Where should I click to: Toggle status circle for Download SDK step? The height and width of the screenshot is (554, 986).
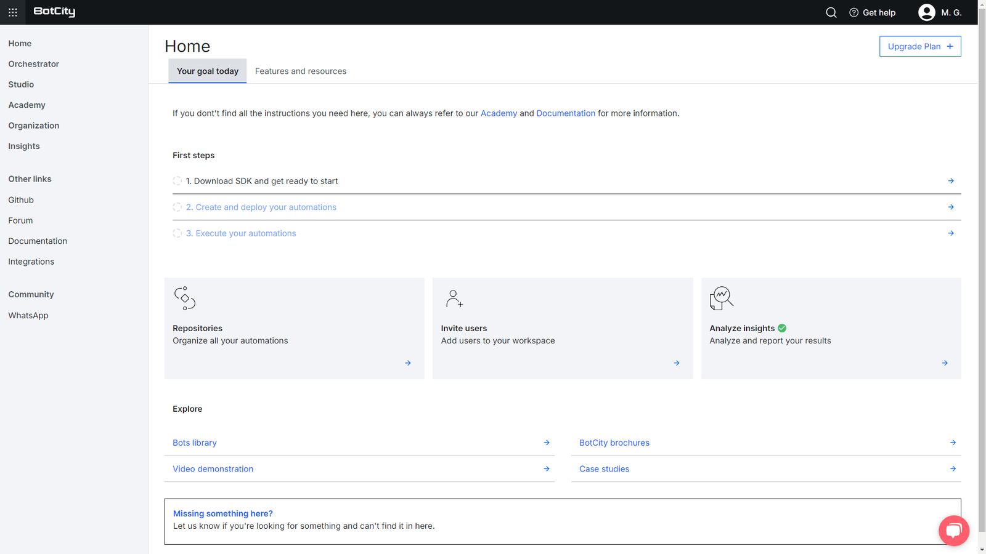(177, 181)
